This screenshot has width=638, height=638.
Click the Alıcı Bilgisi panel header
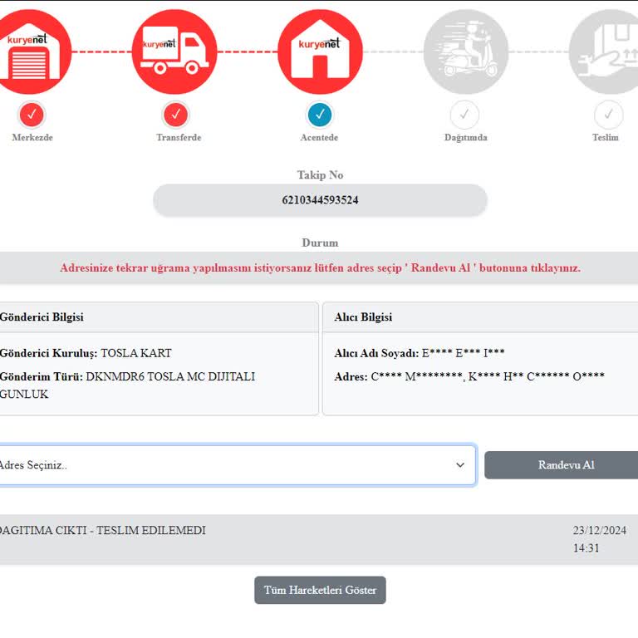click(x=480, y=317)
